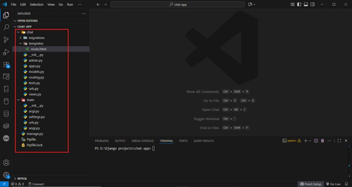The width and height of the screenshot is (352, 187).
Task: Open the new terminal launch profile dropdown
Action: tap(310, 141)
